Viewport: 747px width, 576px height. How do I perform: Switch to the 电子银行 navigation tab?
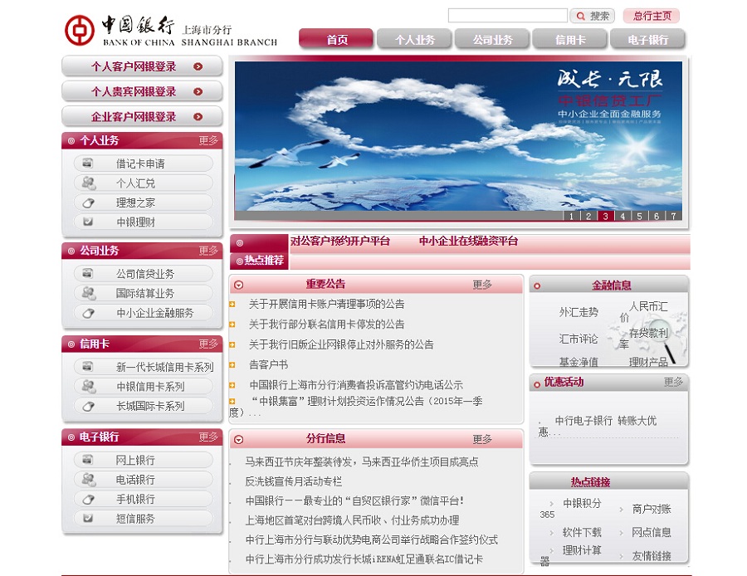pos(648,39)
